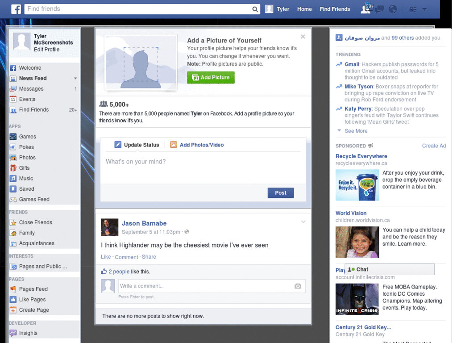Open the Like Pages thumbs-up icon
457x343 pixels.
tap(13, 300)
